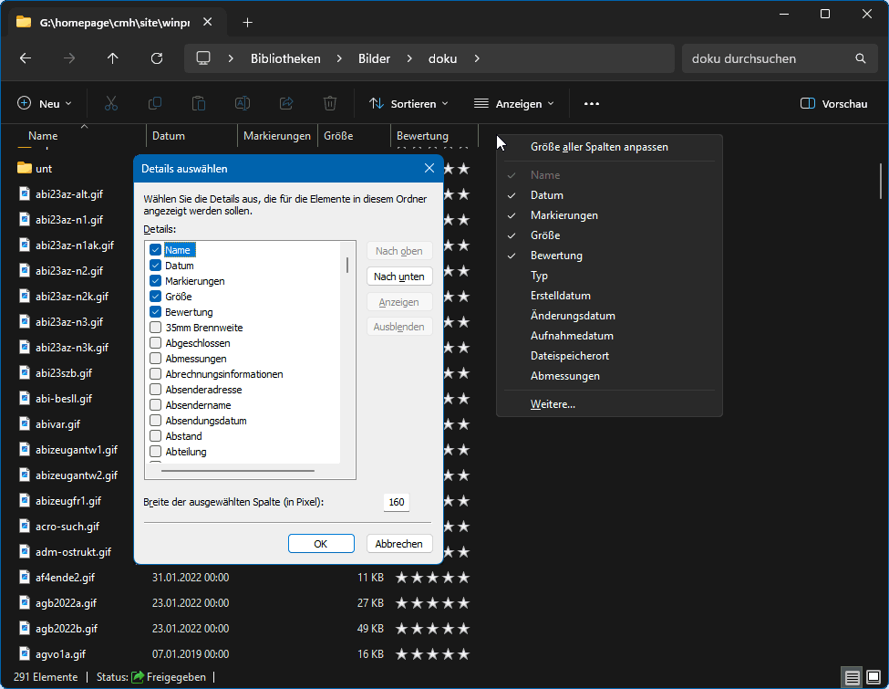The width and height of the screenshot is (889, 689).
Task: Confirm the dialog with OK
Action: pos(321,543)
